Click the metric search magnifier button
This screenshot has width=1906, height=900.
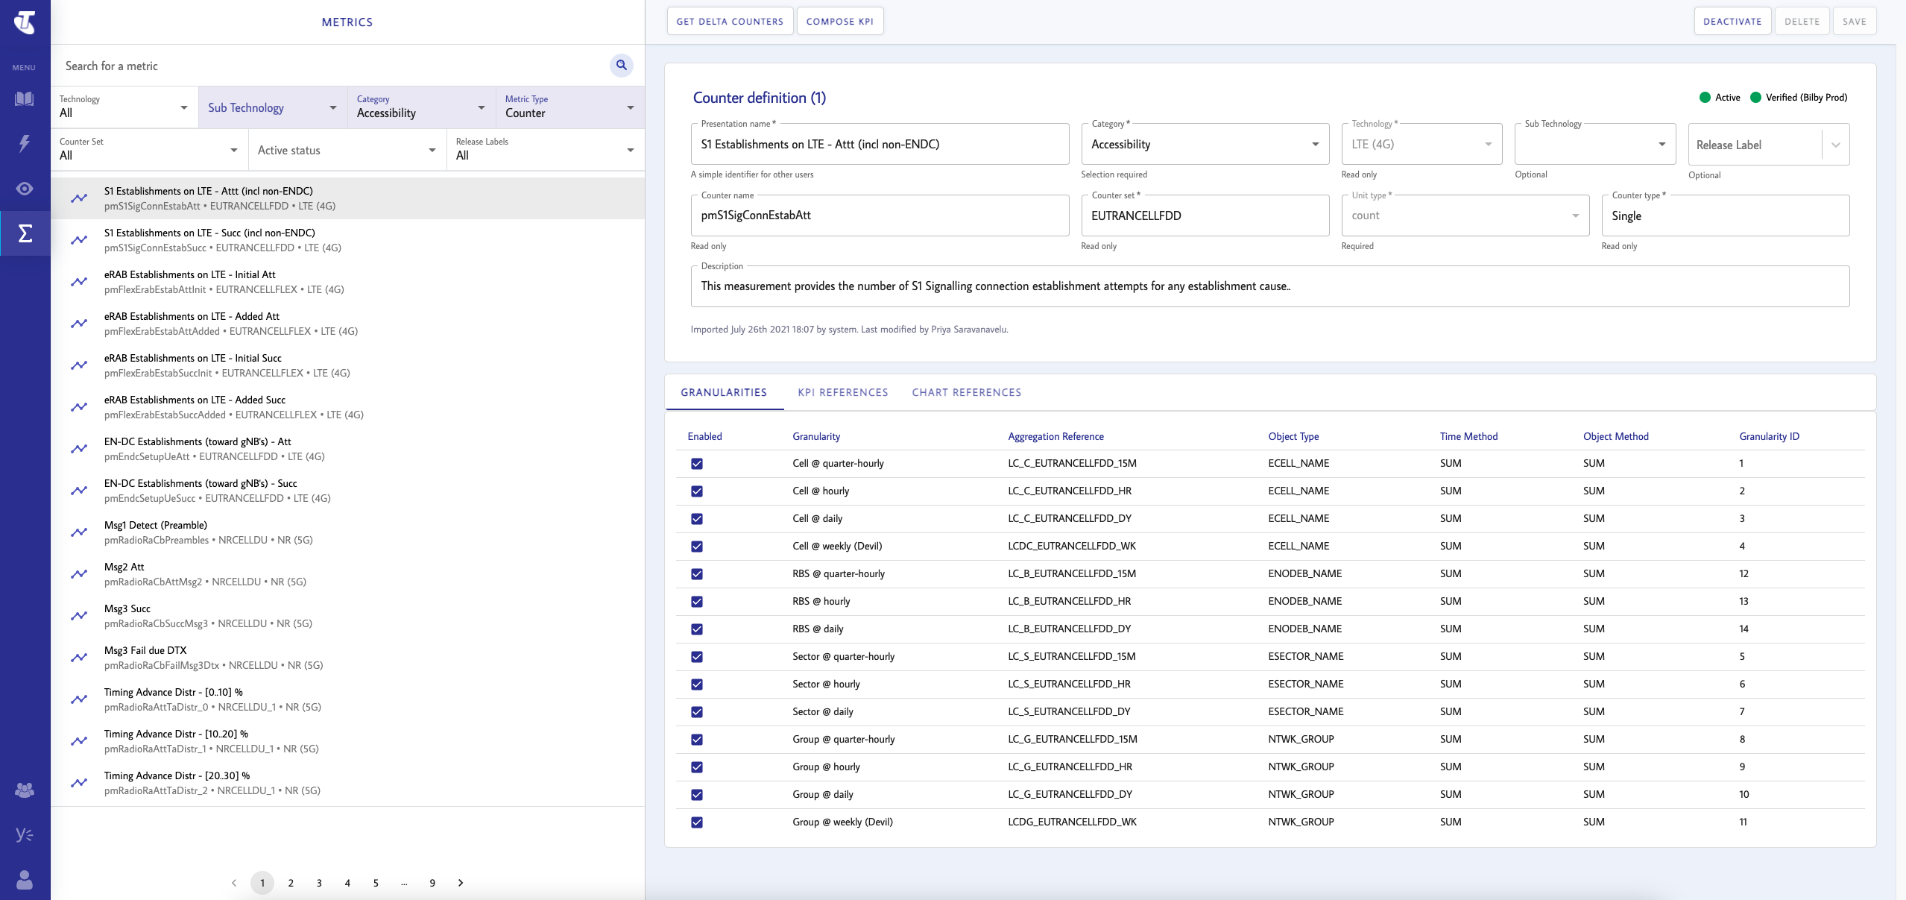point(621,66)
